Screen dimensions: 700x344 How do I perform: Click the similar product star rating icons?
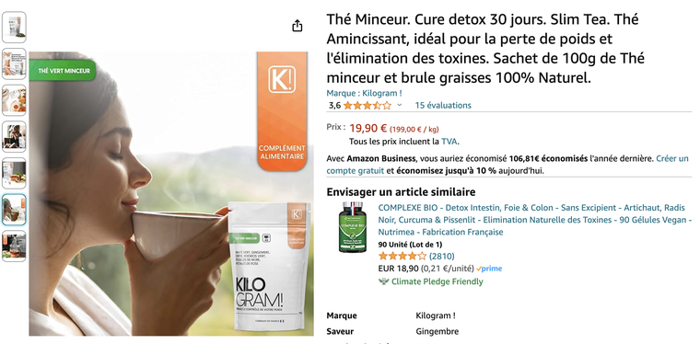coord(402,257)
